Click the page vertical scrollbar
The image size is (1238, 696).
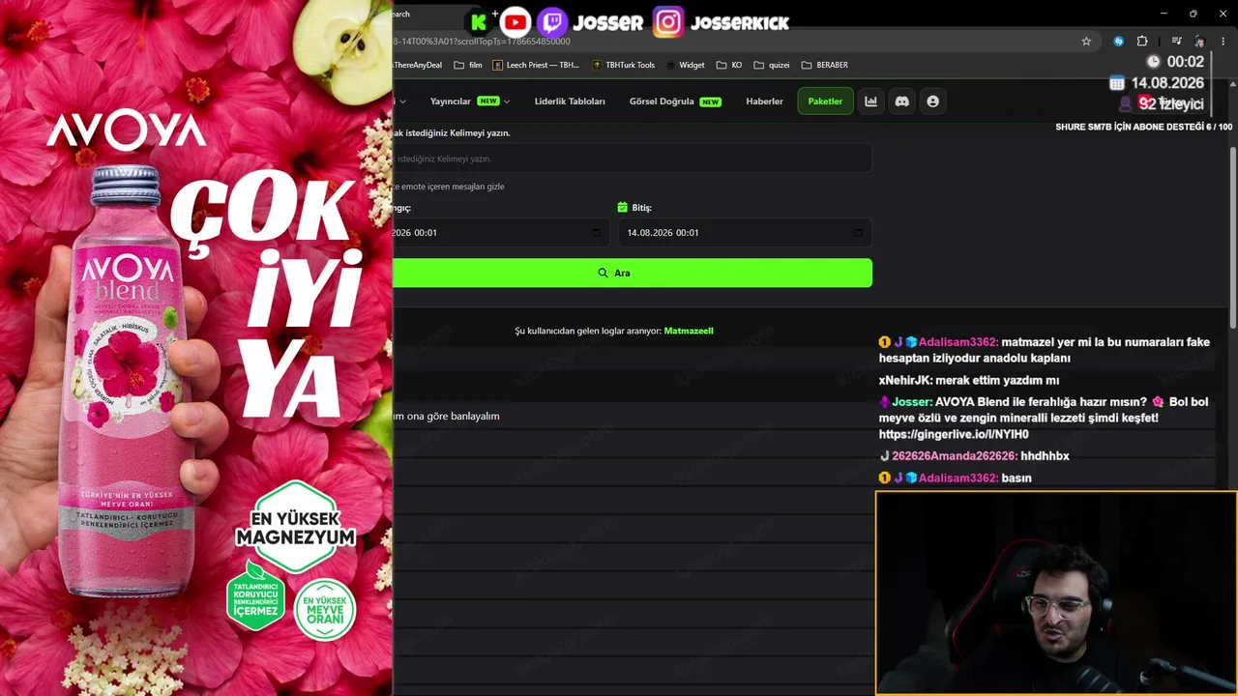pyautogui.click(x=1232, y=237)
